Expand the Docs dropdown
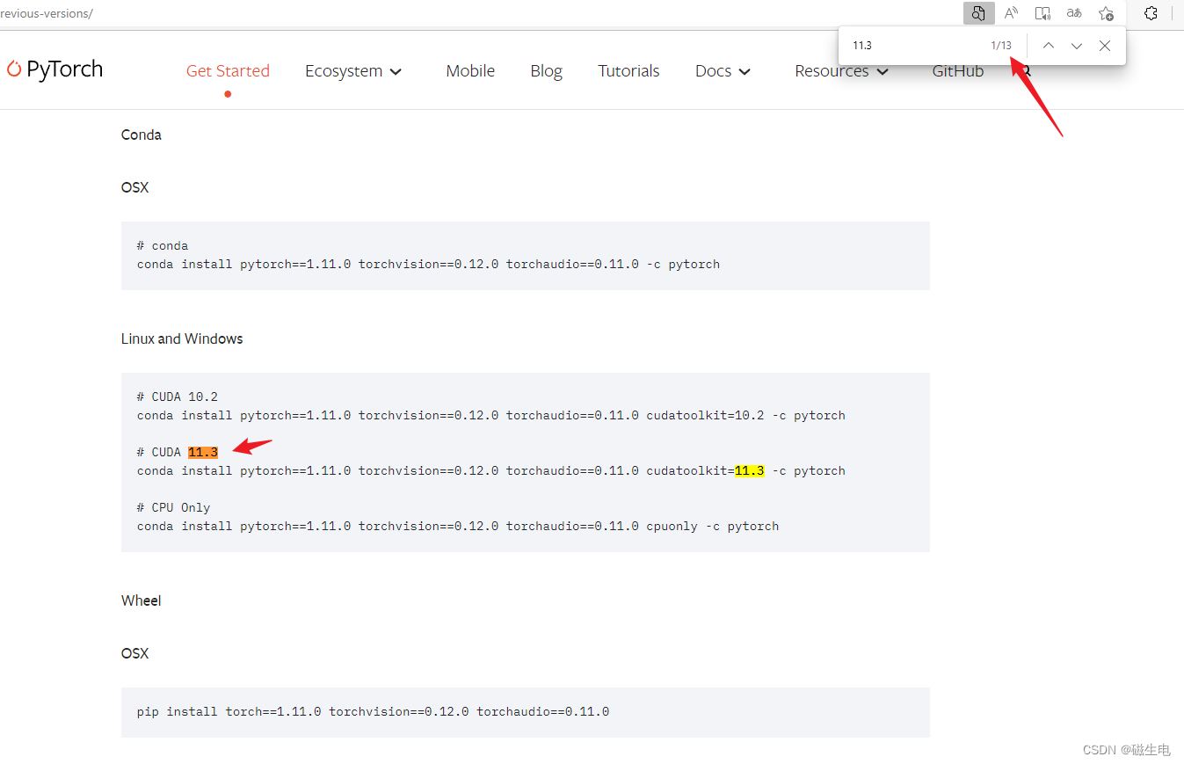This screenshot has height=764, width=1184. (723, 71)
